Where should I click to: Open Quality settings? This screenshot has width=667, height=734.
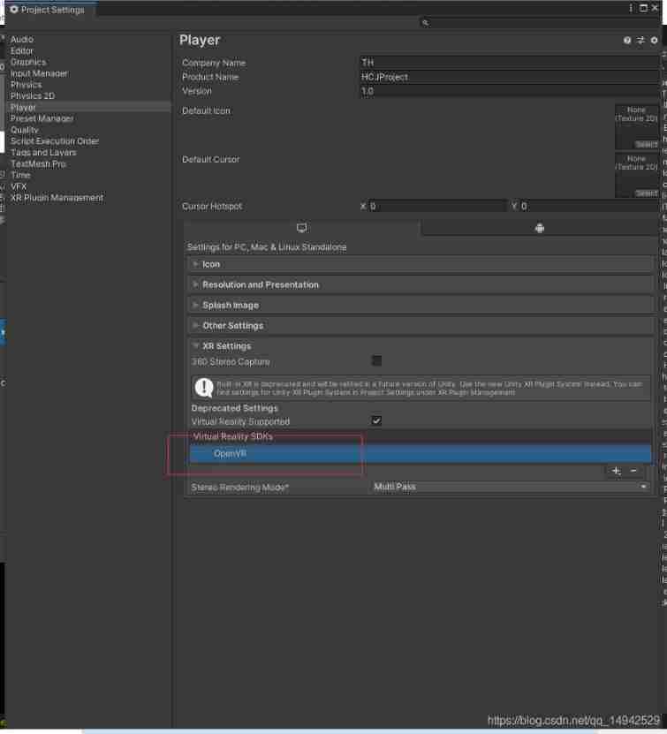point(25,130)
